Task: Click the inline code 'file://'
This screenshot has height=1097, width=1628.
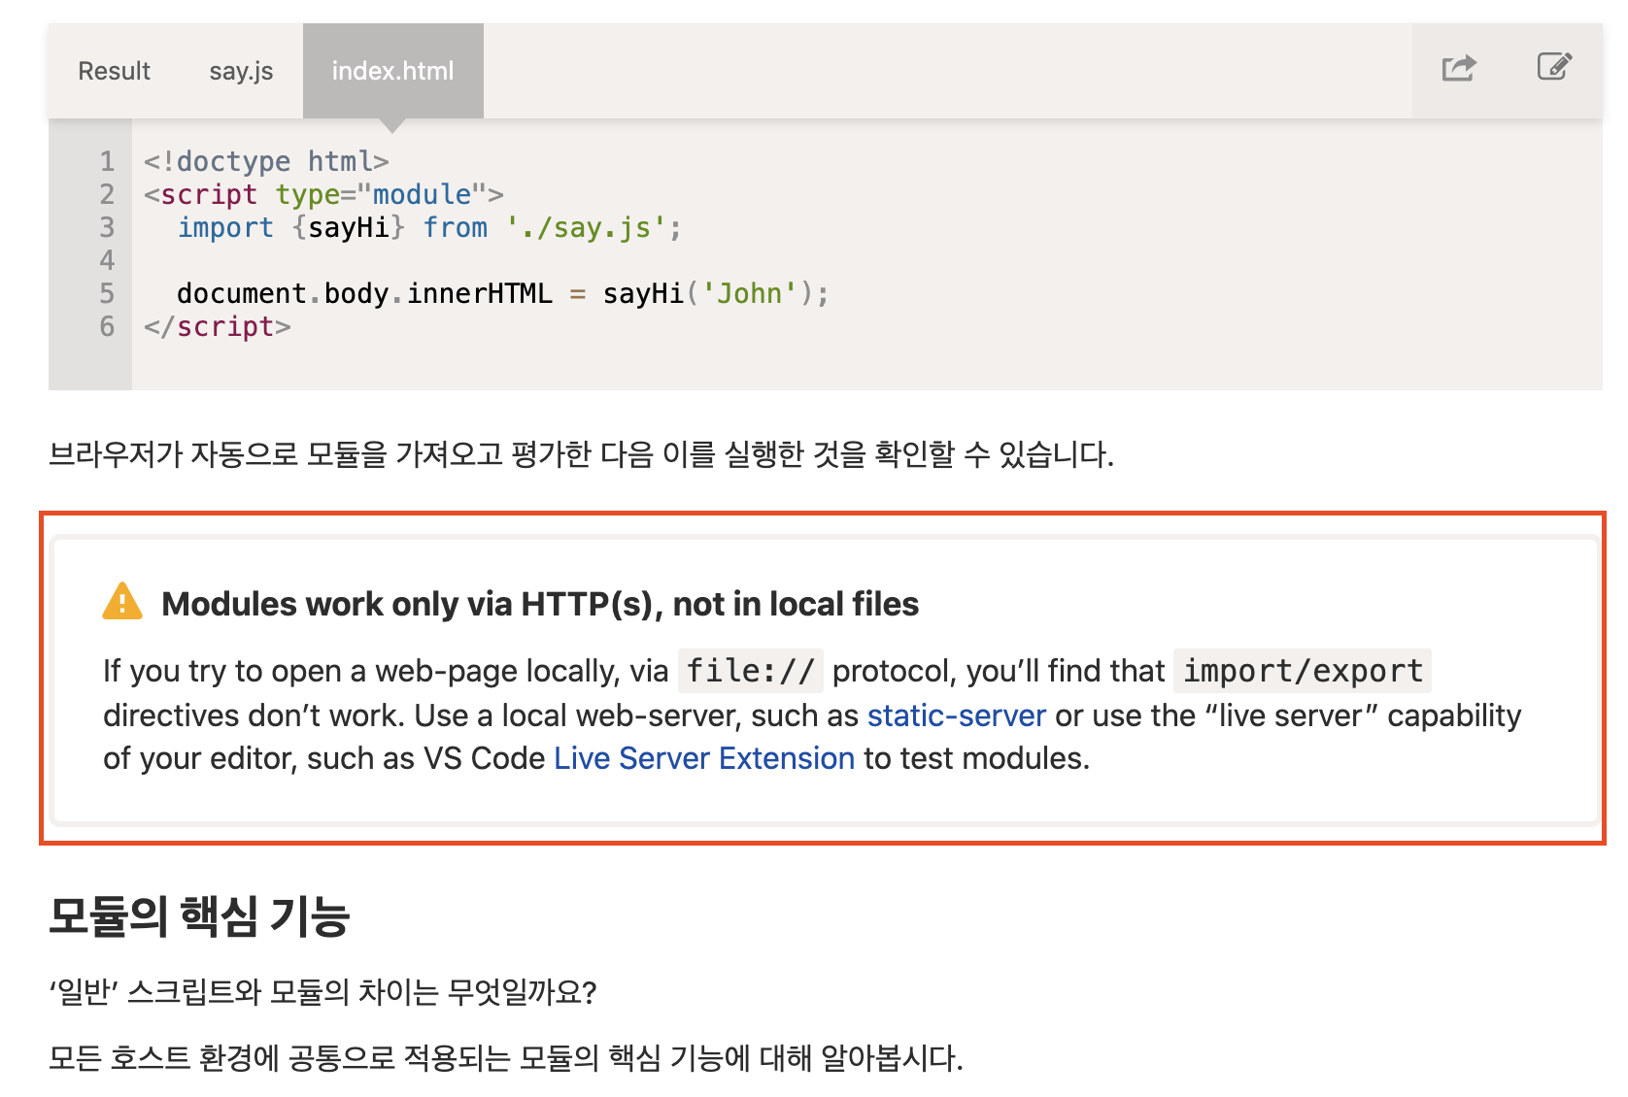Action: coord(750,671)
